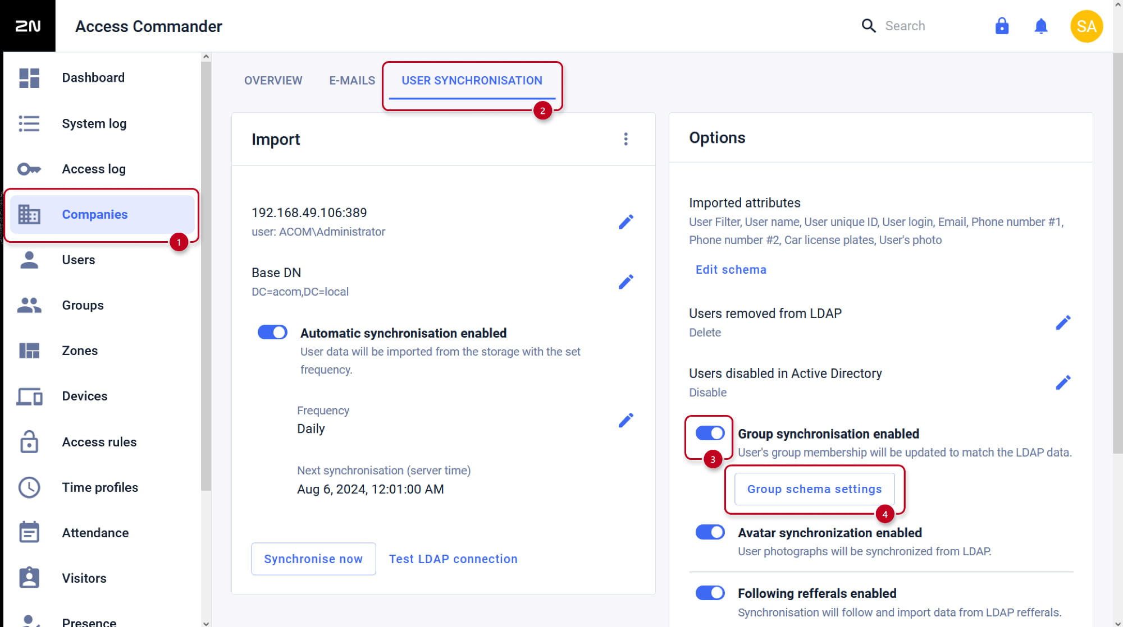
Task: Open System log menu item
Action: (x=102, y=123)
